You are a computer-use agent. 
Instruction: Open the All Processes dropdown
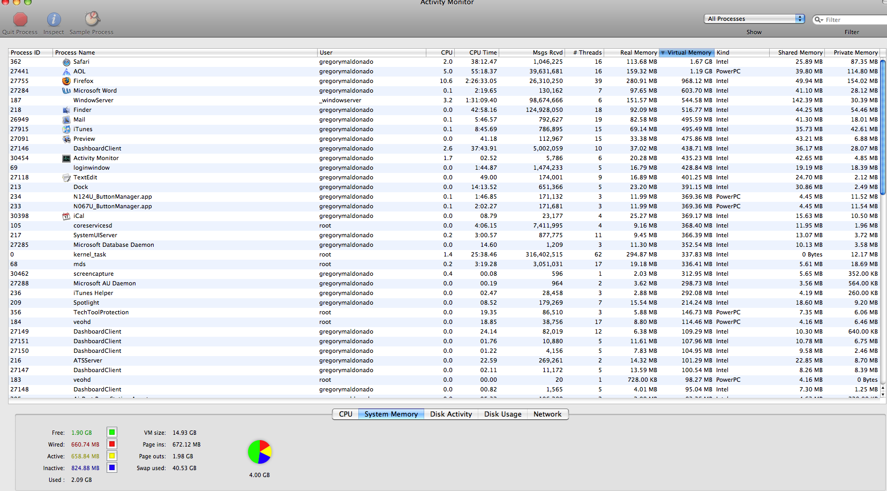click(x=754, y=19)
